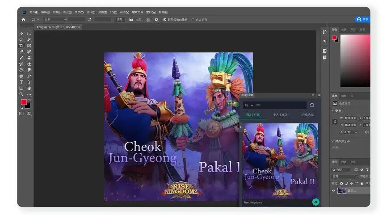Reset default foreground and background colors
The width and height of the screenshot is (387, 215).
(x=22, y=108)
